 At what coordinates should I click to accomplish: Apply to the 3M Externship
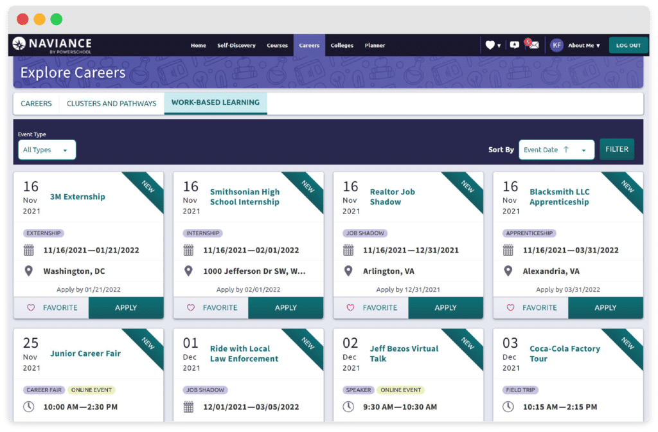(126, 308)
